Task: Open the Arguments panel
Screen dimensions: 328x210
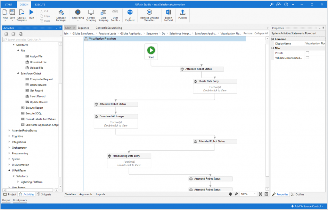Action: click(86, 194)
